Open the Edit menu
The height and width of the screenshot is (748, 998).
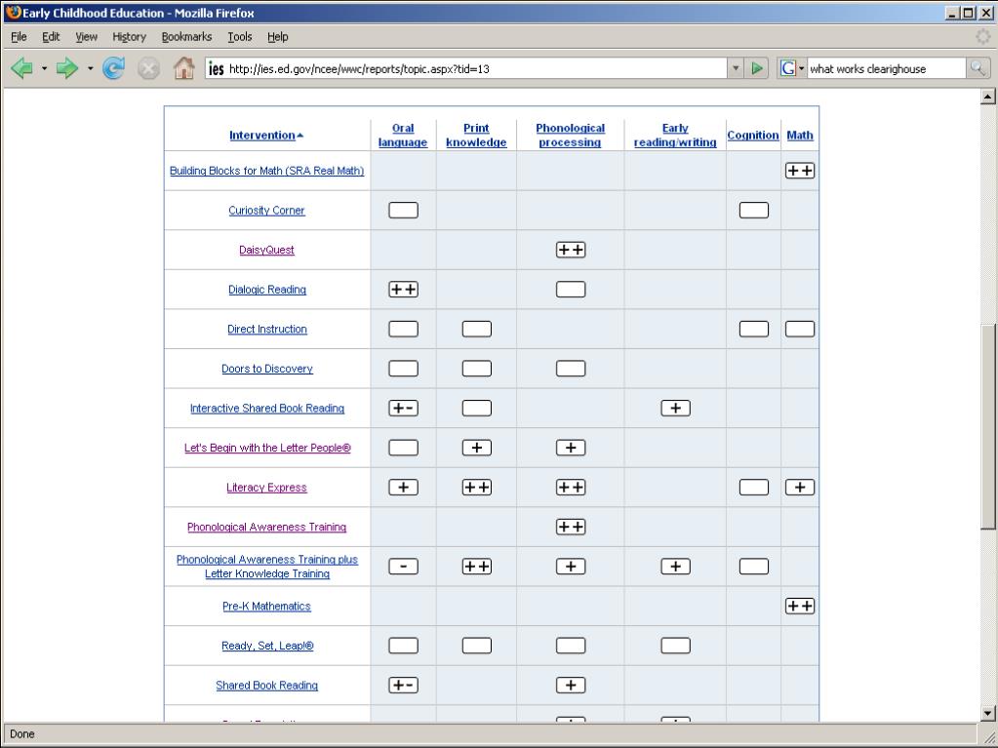[x=51, y=37]
